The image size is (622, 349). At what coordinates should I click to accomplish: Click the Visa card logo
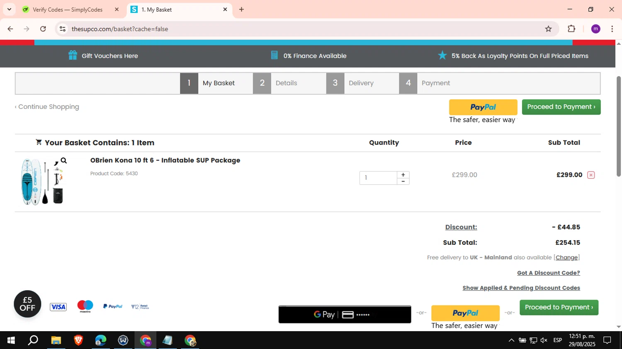[x=58, y=307]
